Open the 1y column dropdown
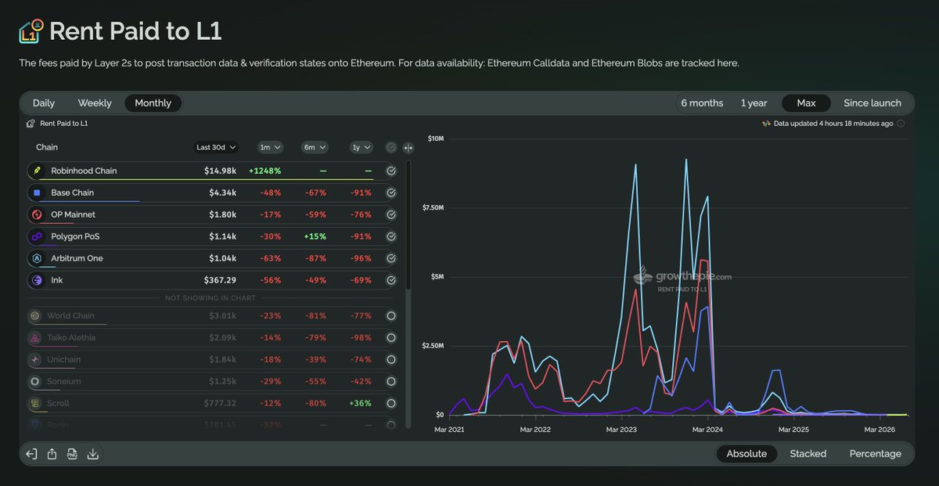This screenshot has height=486, width=939. 361,147
